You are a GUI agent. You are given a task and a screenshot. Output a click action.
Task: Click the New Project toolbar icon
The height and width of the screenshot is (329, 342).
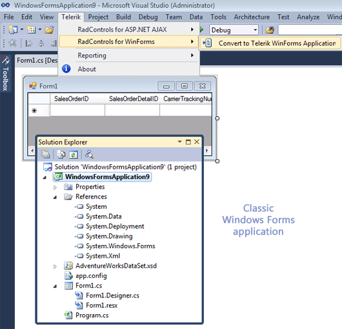click(13, 30)
